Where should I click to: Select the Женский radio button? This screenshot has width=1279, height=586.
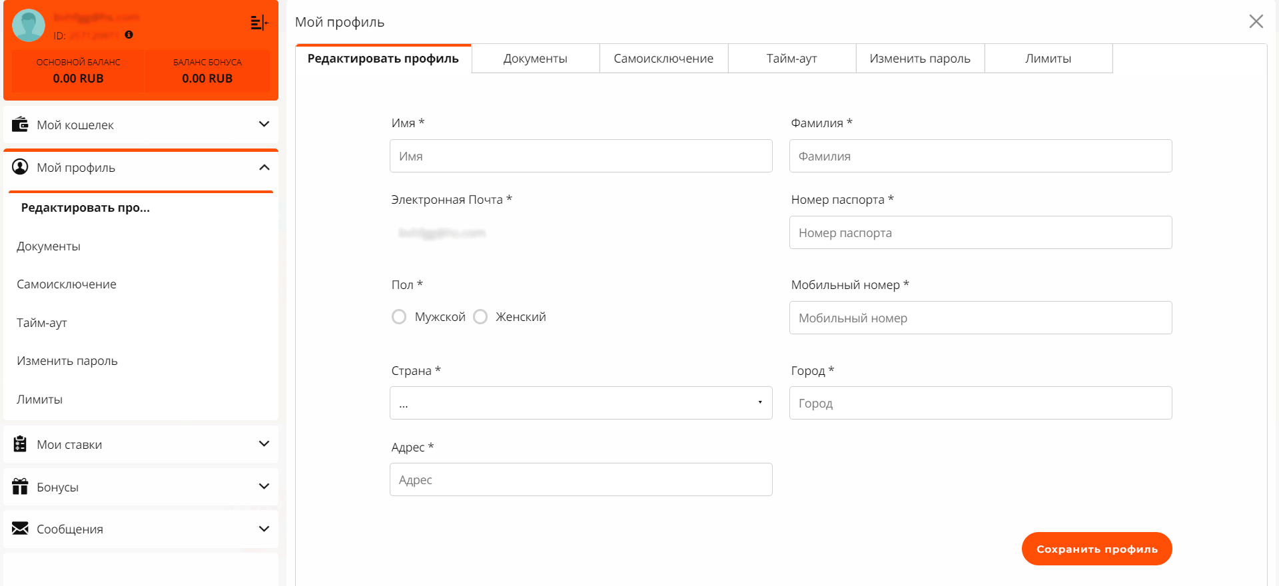click(x=480, y=317)
